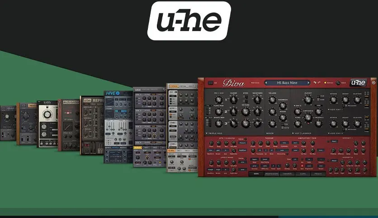Click the oscillator 1 Waveform knob
Image resolution: width=378 pixels, height=218 pixels.
pyautogui.click(x=257, y=99)
